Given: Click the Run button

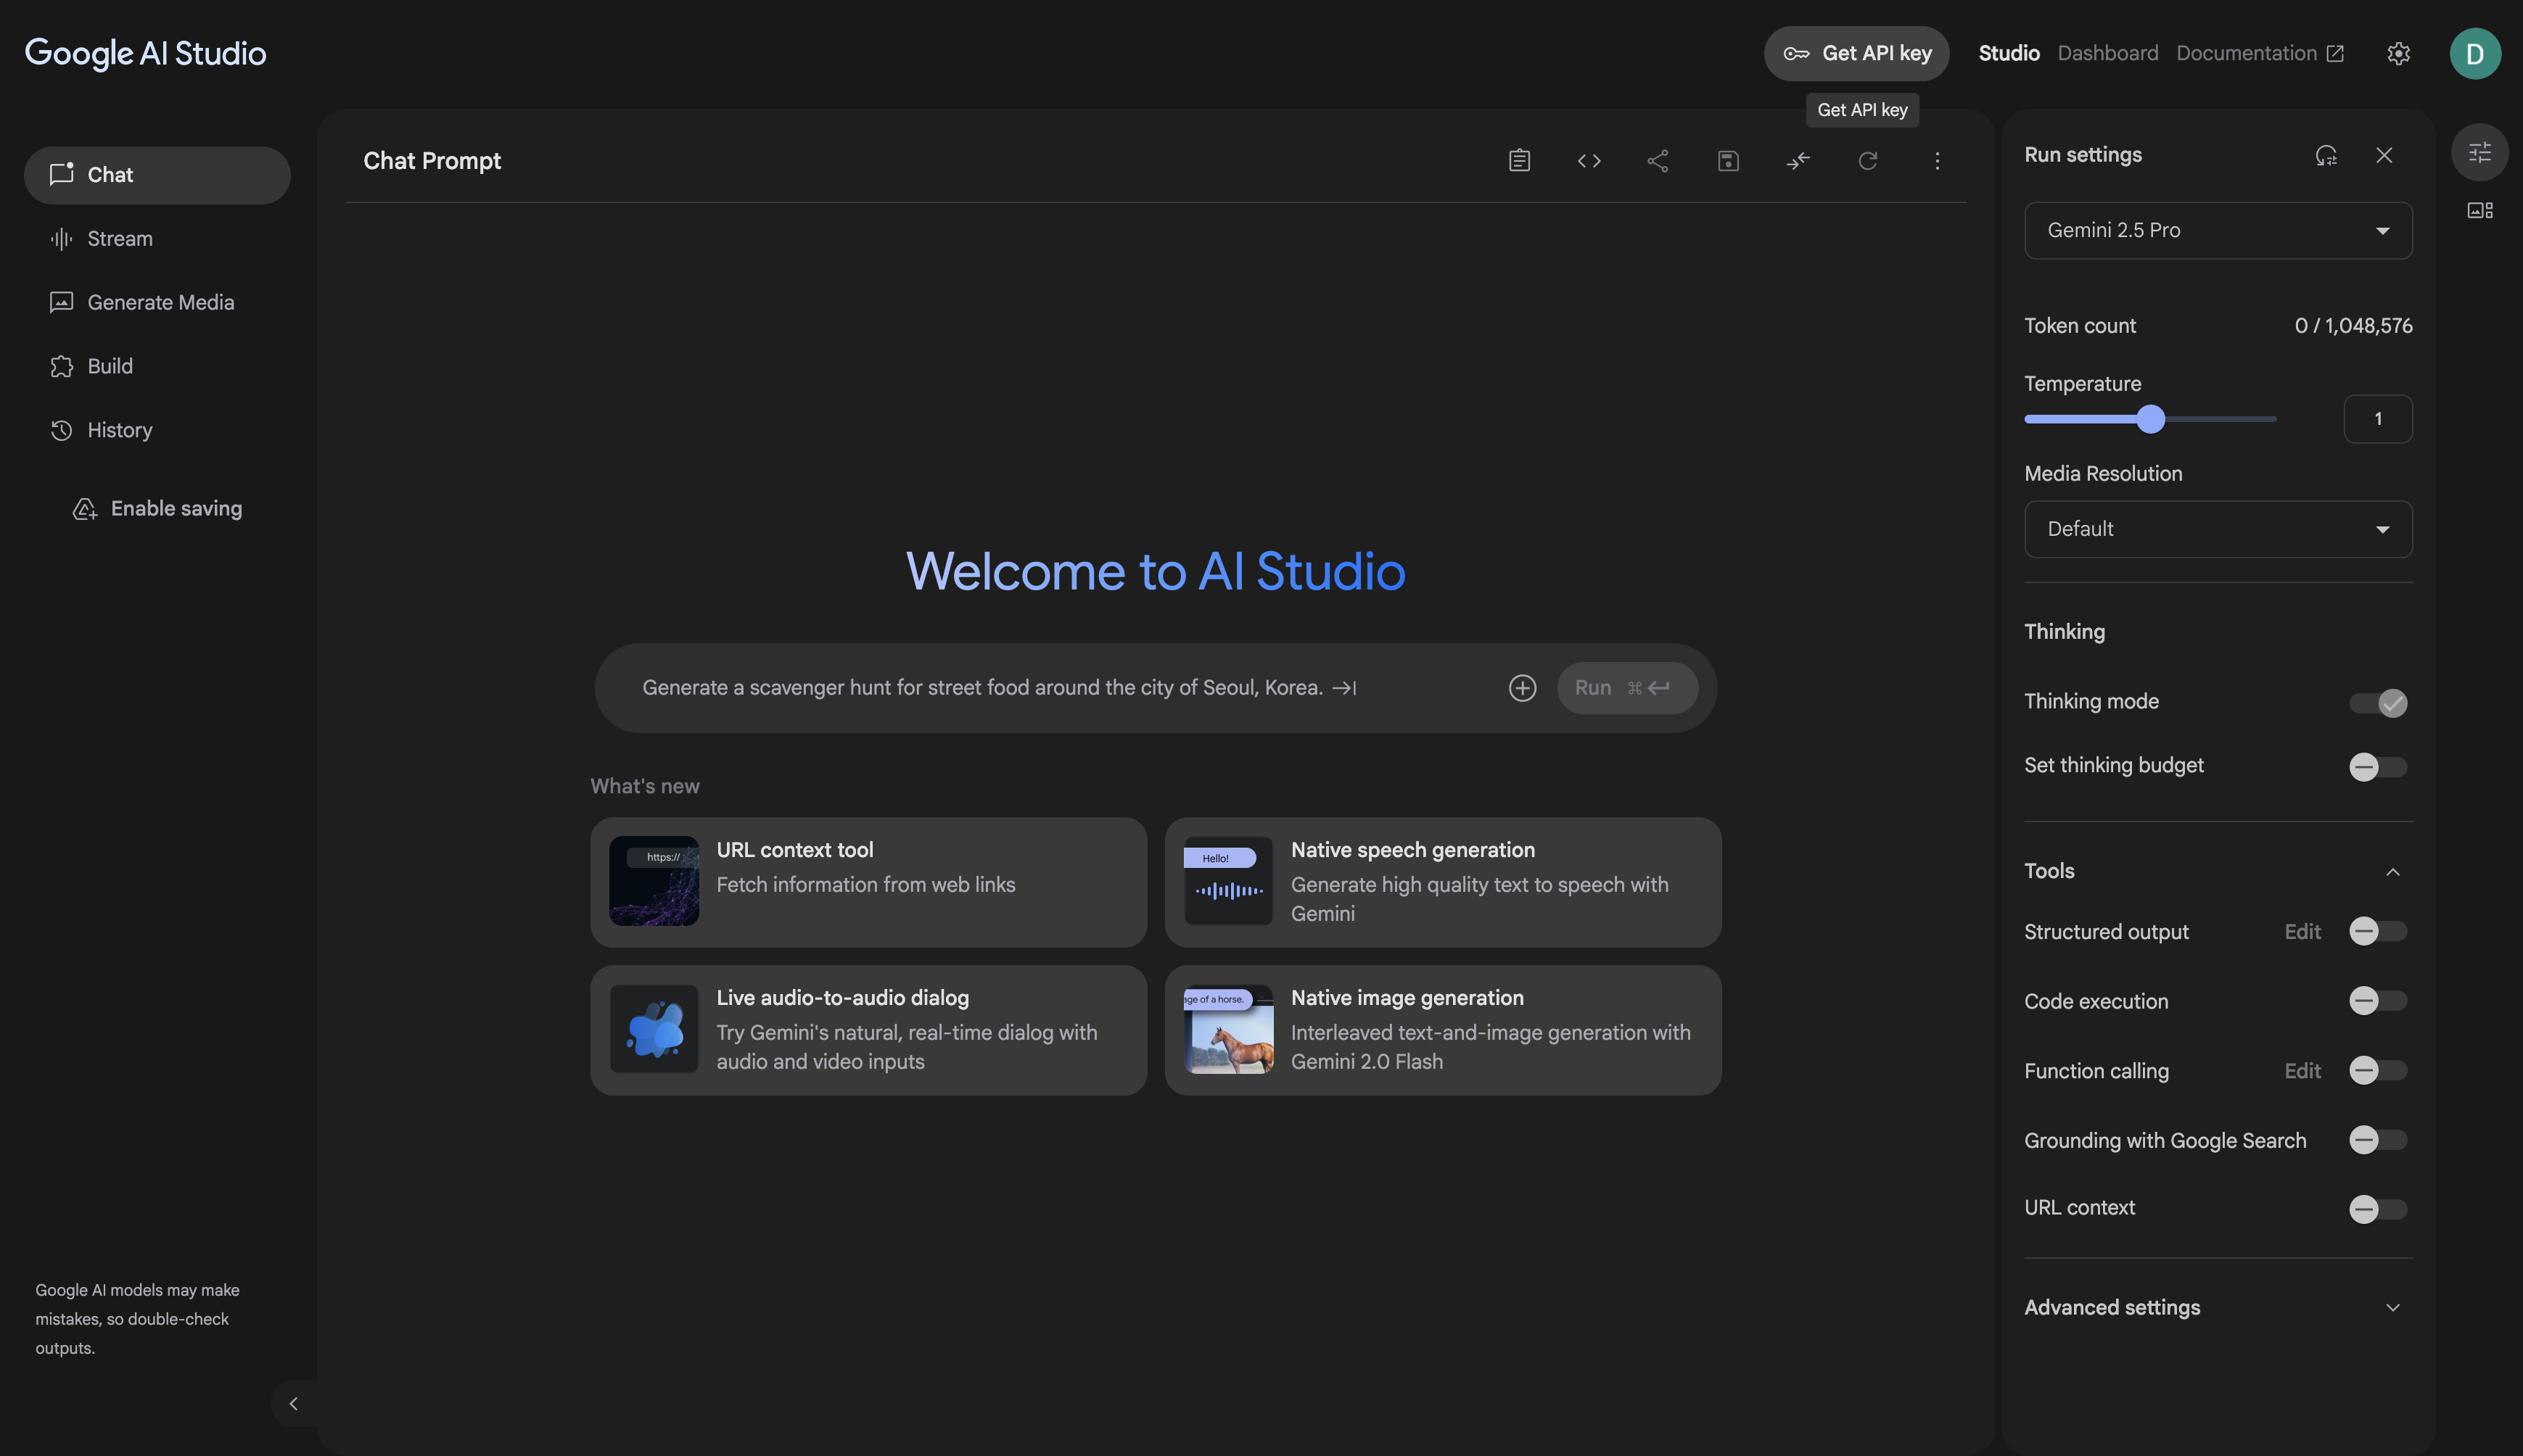Looking at the screenshot, I should [x=1626, y=688].
